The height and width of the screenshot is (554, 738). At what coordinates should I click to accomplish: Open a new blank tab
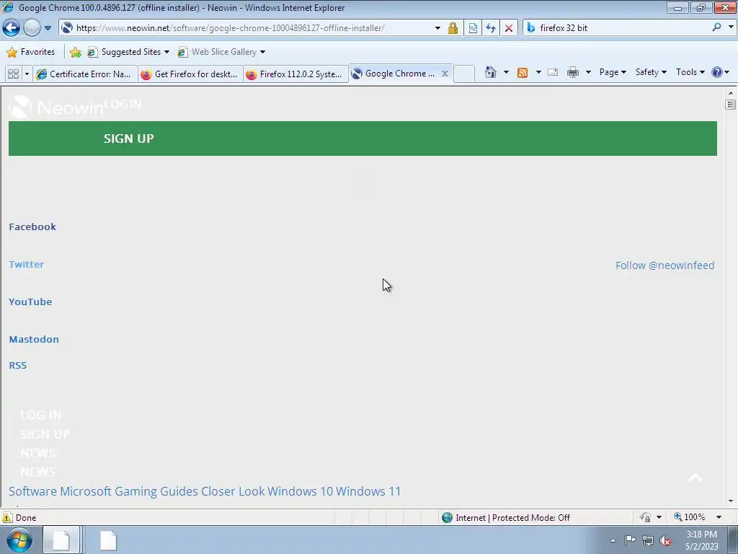[x=464, y=74]
